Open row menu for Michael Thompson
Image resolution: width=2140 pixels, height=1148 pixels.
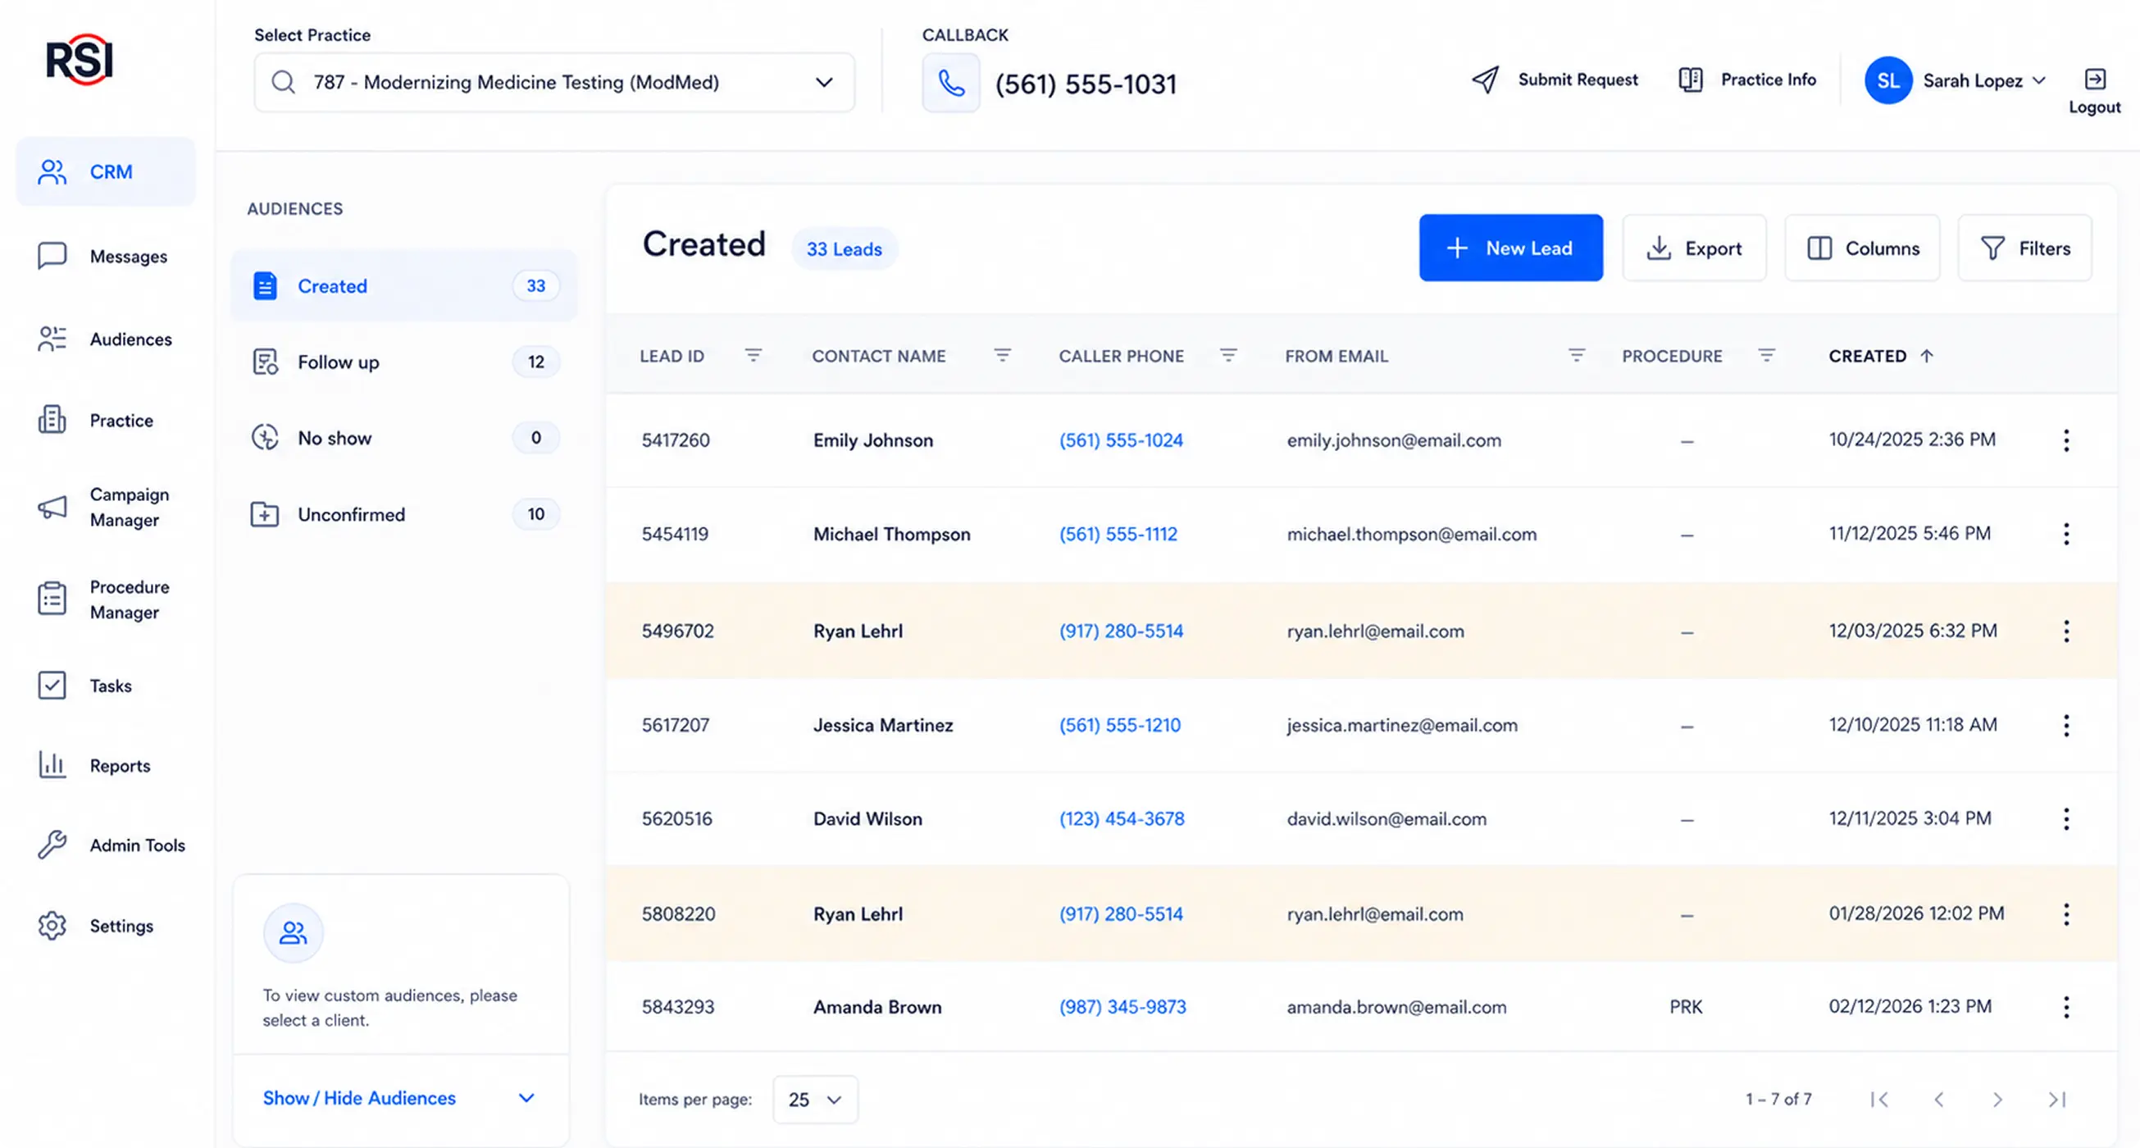click(2066, 534)
